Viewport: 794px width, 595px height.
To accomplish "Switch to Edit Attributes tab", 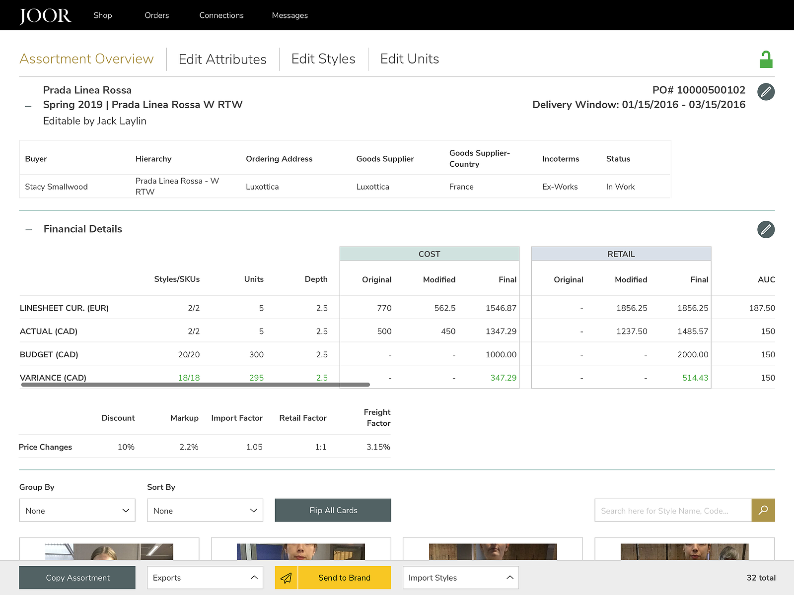I will click(222, 59).
